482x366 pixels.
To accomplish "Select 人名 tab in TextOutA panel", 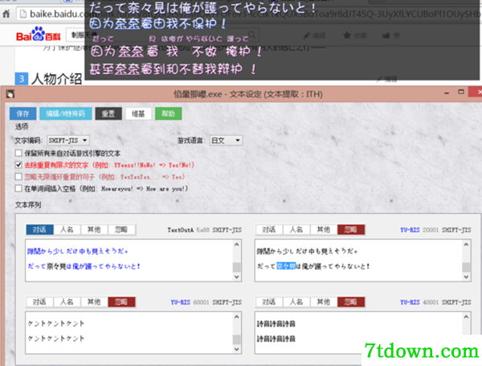I will tap(67, 229).
